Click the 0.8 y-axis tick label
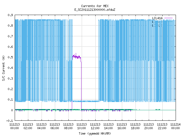Viewport: 181px width, 136px height. [x=10, y=25]
